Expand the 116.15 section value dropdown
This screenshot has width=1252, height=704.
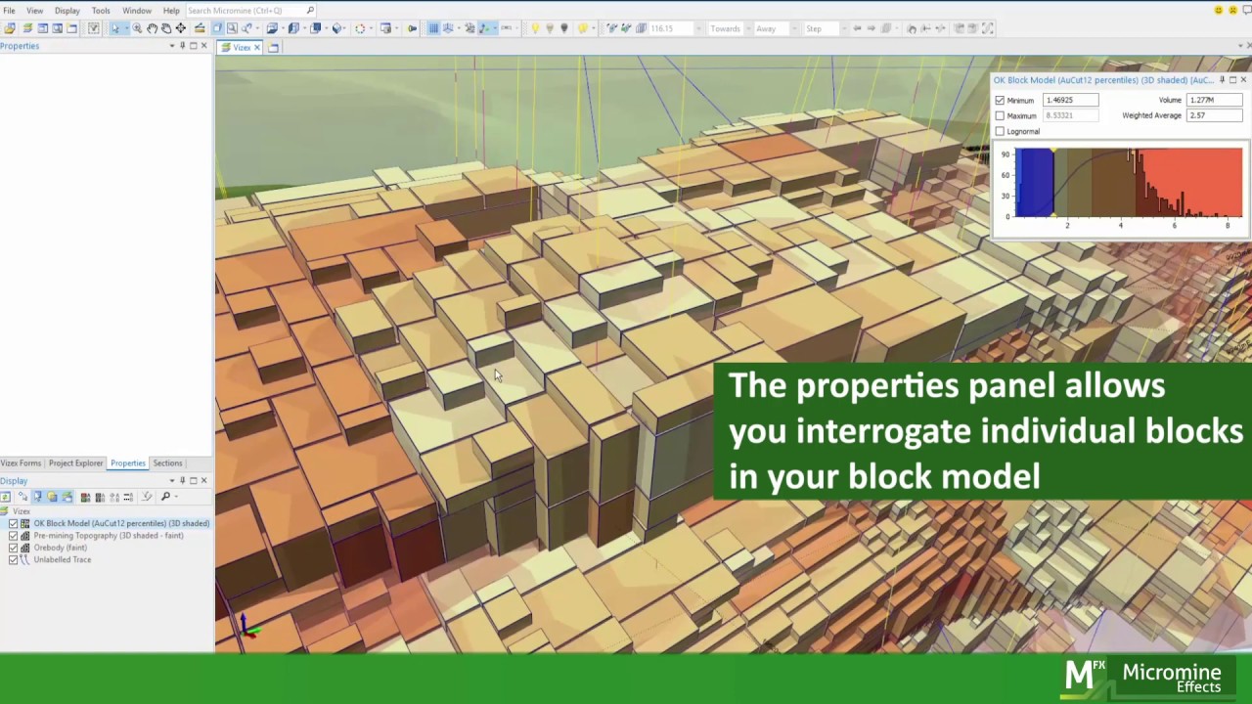click(x=697, y=28)
